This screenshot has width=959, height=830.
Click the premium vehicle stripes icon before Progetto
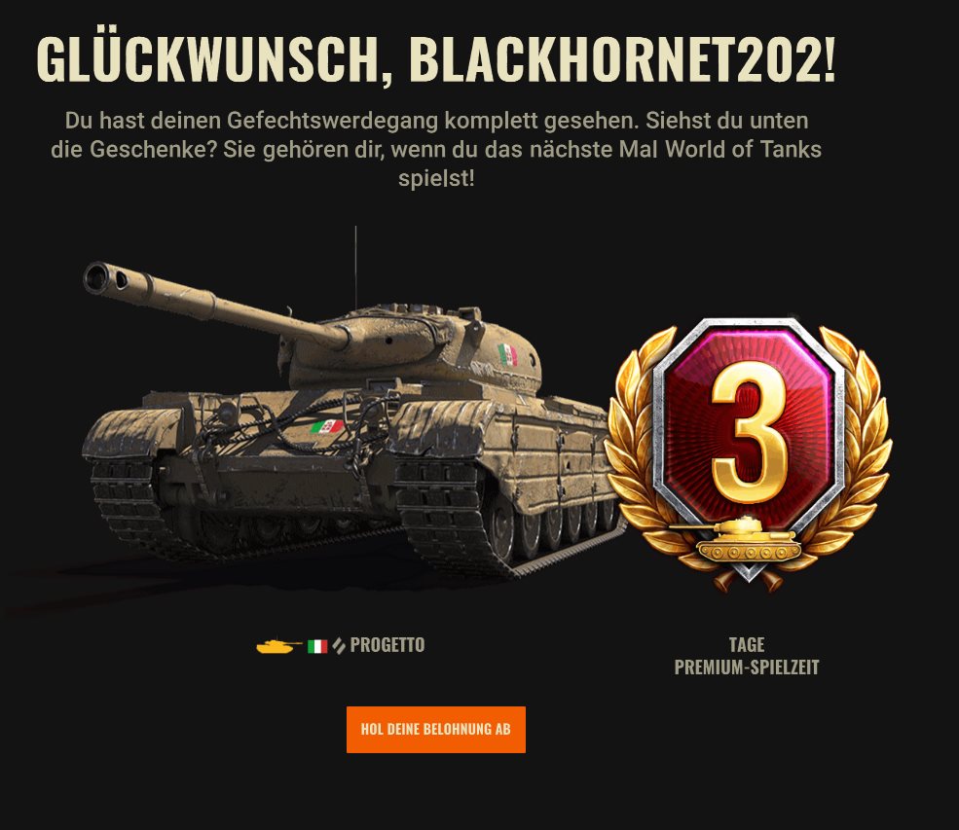(x=339, y=646)
